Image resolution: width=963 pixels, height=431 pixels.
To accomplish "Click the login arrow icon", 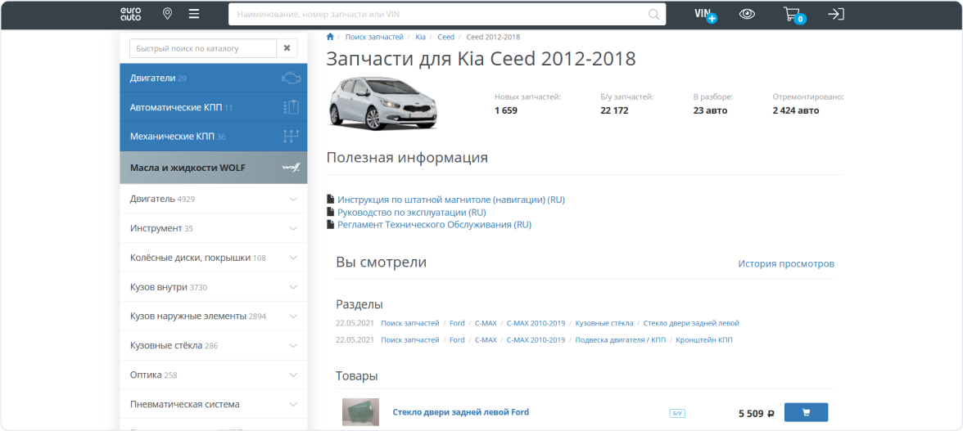I will 835,14.
